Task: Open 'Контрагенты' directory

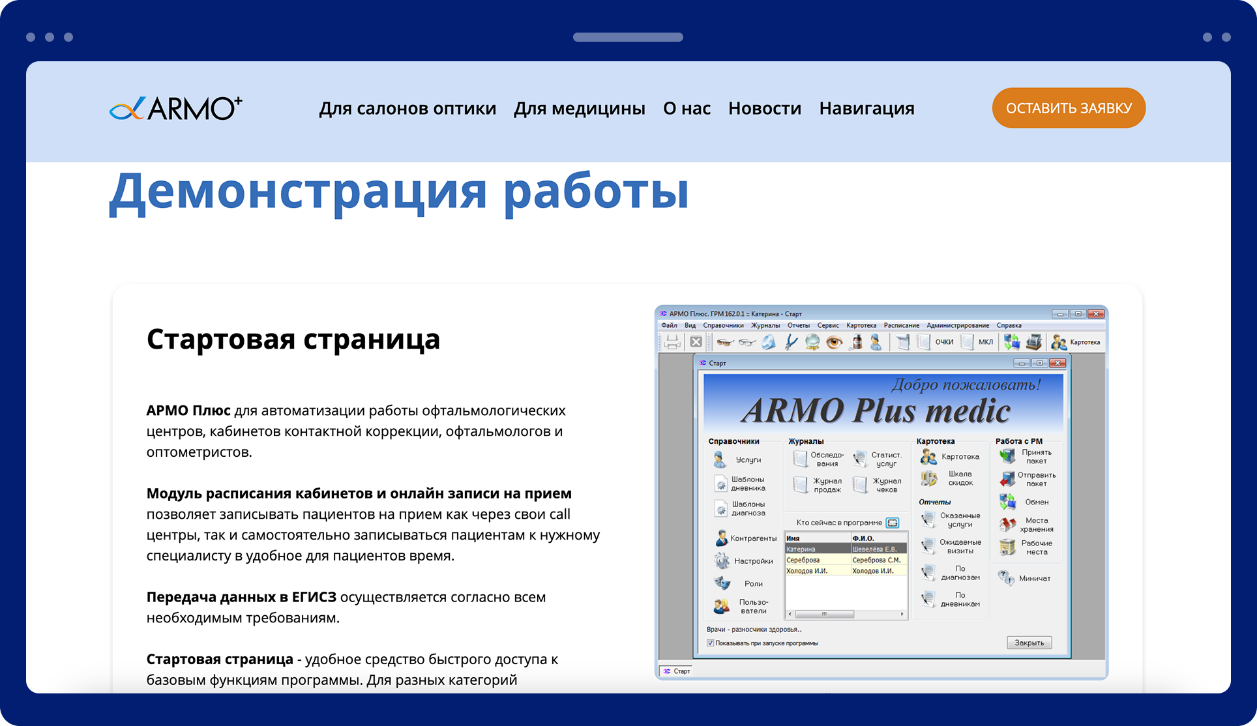Action: click(x=746, y=538)
